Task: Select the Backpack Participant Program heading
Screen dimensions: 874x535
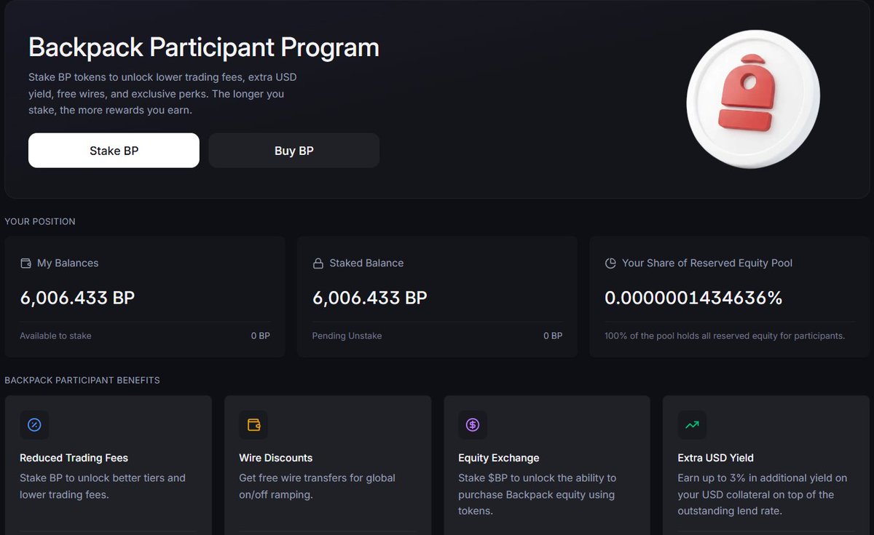Action: tap(204, 47)
